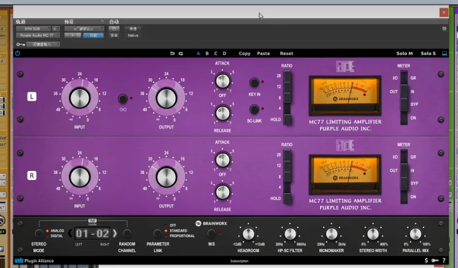Image resolution: width=458 pixels, height=268 pixels.
Task: Click the right channel OUTPUT knob
Action: [x=166, y=177]
